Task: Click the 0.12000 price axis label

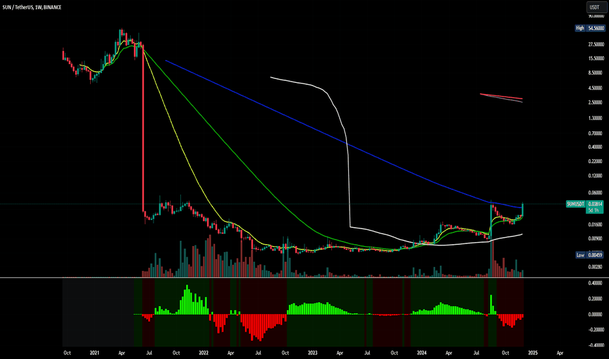Action: point(595,176)
